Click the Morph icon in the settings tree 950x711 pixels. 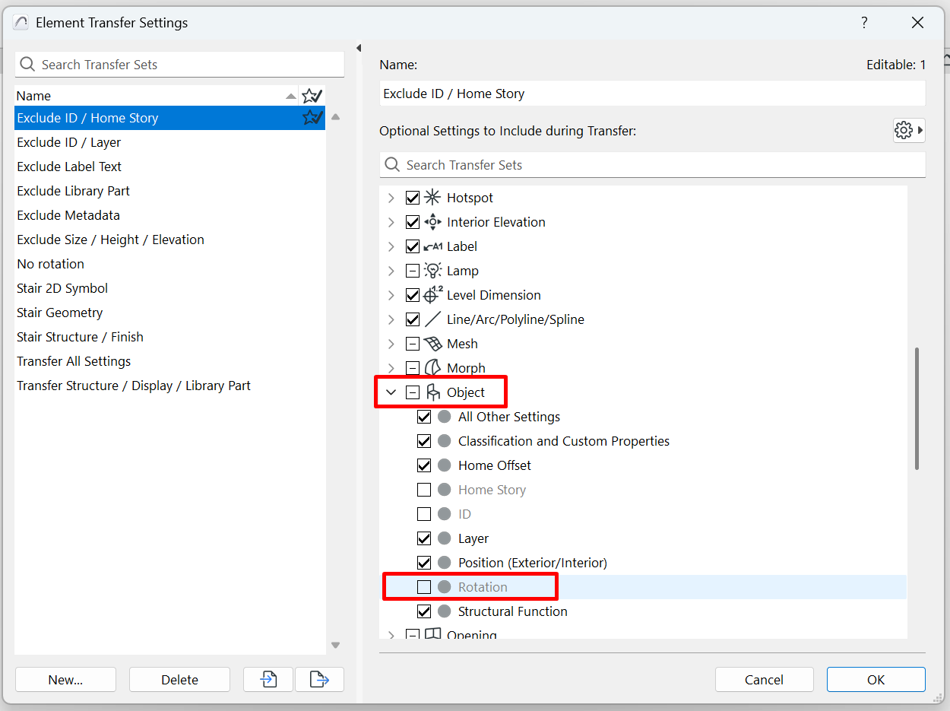click(432, 367)
